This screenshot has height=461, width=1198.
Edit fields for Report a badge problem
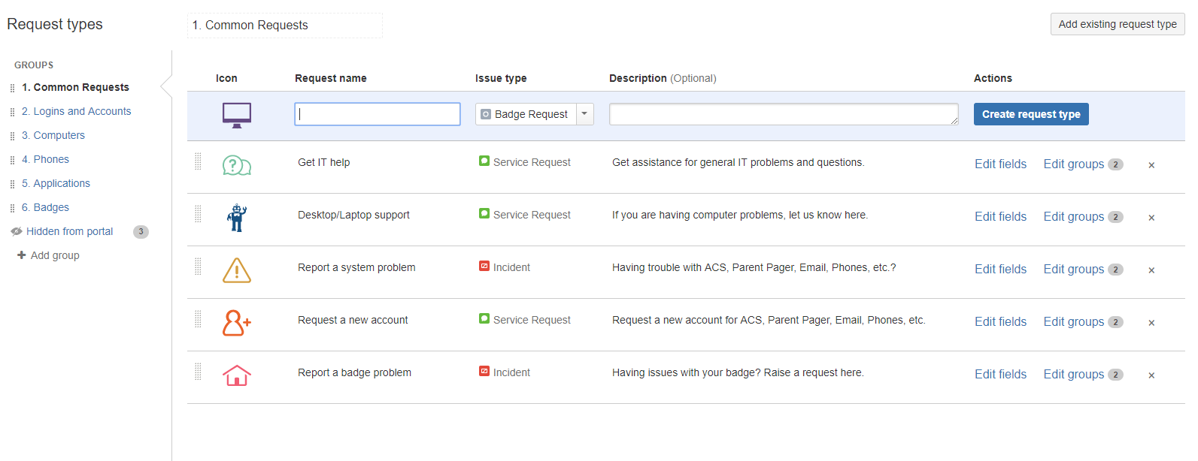[1000, 374]
